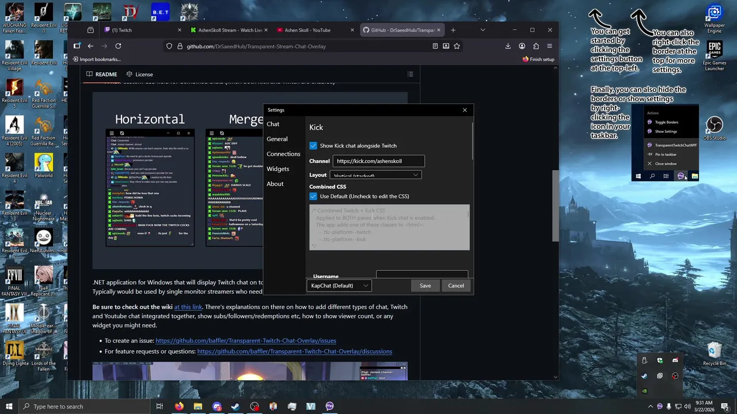737x414 pixels.
Task: Open the GitHub issues URL link
Action: point(246,340)
